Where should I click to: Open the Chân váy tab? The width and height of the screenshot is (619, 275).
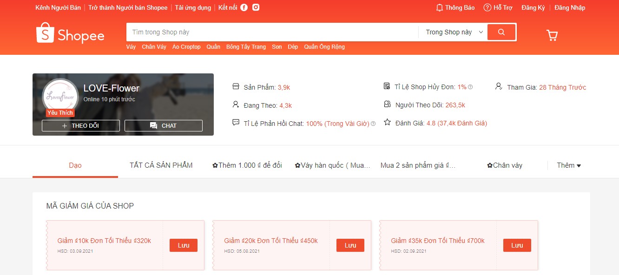(x=505, y=165)
